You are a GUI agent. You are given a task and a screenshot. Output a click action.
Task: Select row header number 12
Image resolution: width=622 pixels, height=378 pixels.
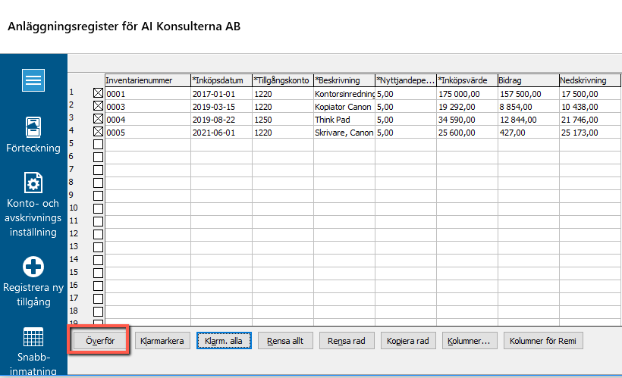click(x=74, y=234)
